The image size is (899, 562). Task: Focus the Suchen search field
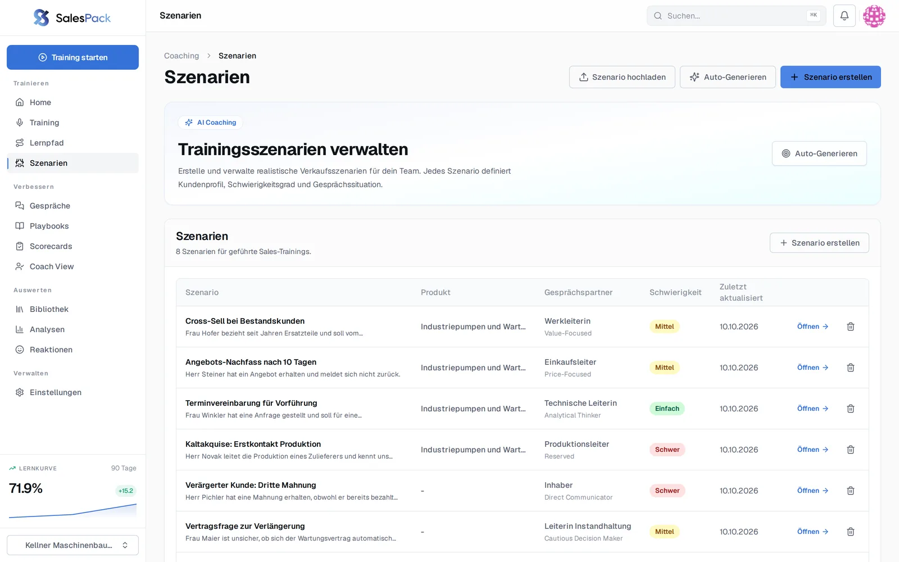point(736,16)
